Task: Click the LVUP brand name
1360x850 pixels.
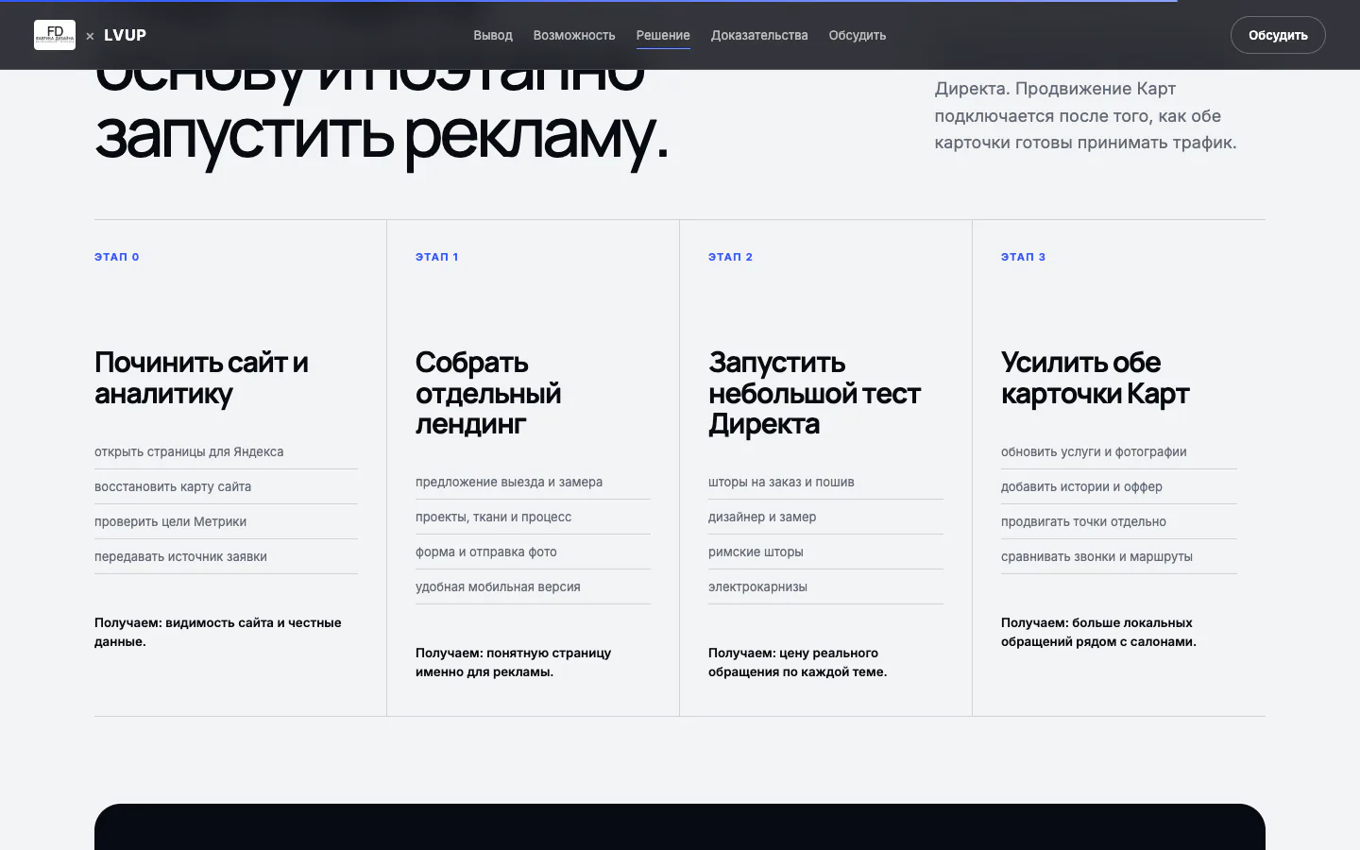Action: point(125,35)
